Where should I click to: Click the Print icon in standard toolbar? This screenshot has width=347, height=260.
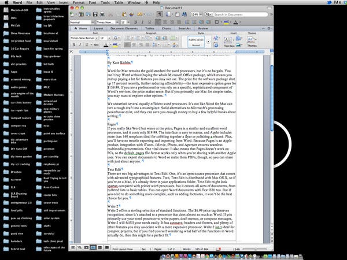point(102,14)
